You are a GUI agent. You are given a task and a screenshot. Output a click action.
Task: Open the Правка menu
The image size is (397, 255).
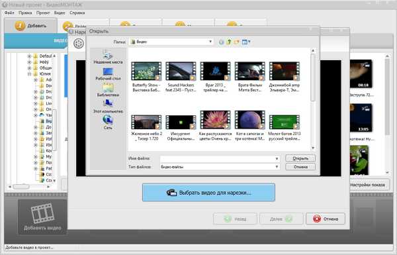coord(25,13)
